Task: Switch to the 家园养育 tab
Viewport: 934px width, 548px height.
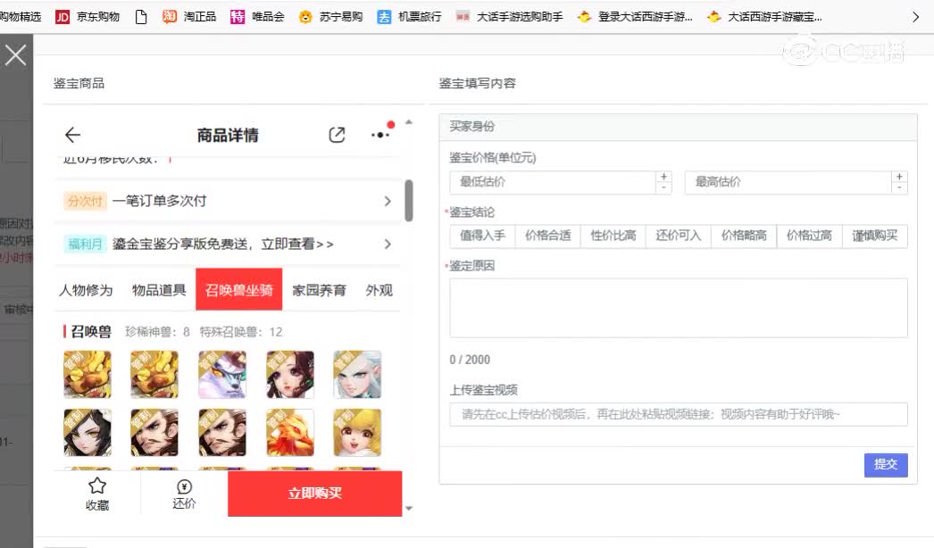Action: (x=319, y=291)
